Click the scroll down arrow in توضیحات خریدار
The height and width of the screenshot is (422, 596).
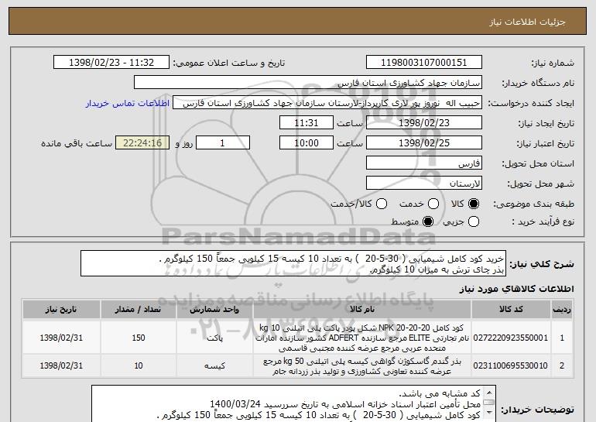[489, 413]
